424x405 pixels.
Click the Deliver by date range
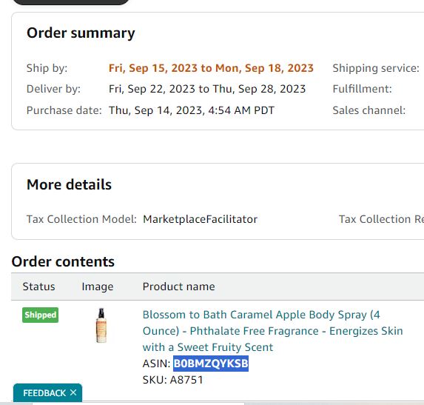pos(207,89)
